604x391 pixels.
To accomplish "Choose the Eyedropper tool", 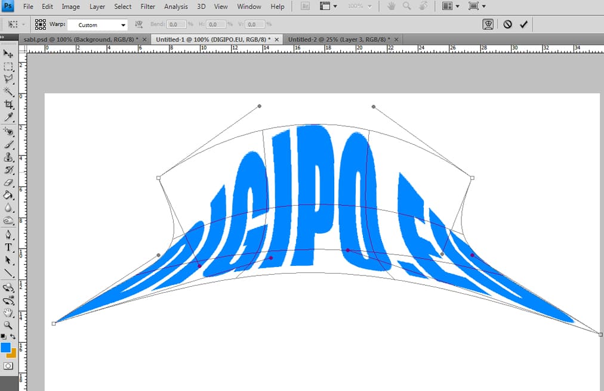I will click(x=8, y=117).
